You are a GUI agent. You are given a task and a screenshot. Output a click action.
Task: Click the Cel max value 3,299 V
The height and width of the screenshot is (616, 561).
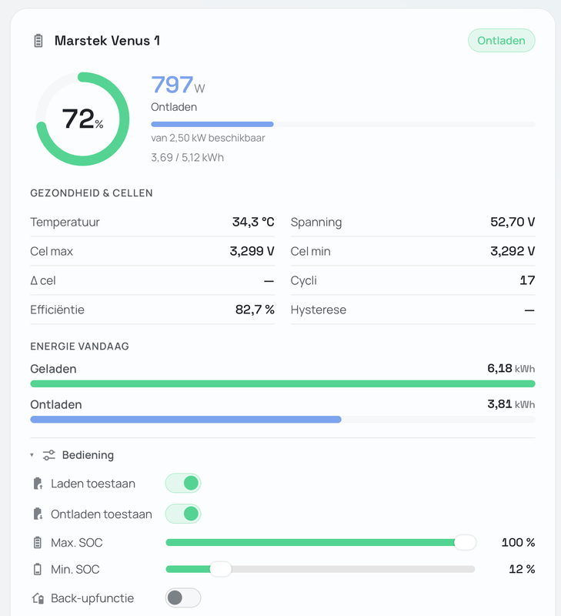pos(252,251)
